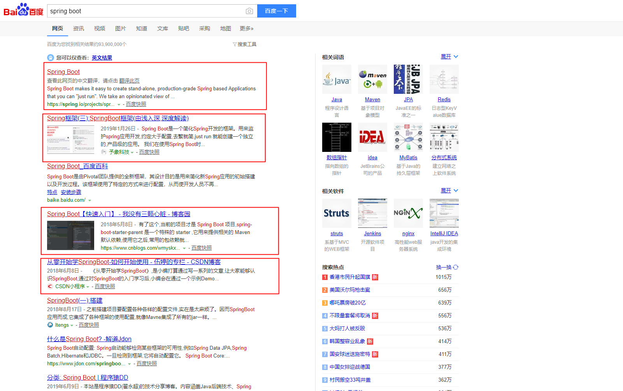623x391 pixels.
Task: Open hot search 香港市民升起国旗
Action: (350, 277)
